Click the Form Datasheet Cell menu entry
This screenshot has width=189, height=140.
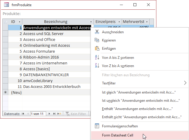pyautogui.click(x=140, y=135)
